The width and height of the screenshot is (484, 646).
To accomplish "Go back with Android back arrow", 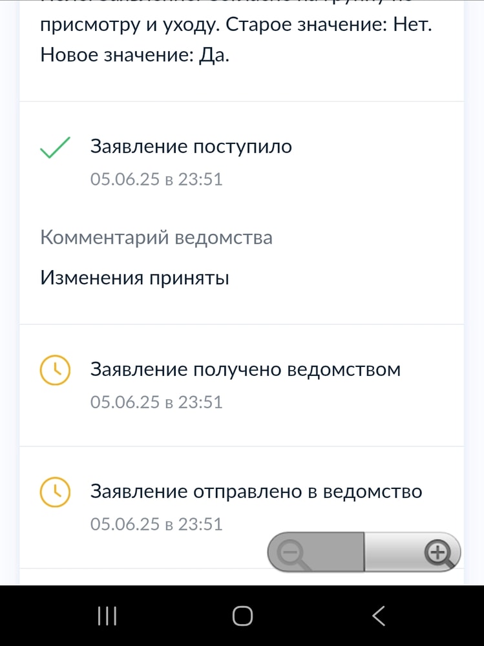I will [379, 616].
